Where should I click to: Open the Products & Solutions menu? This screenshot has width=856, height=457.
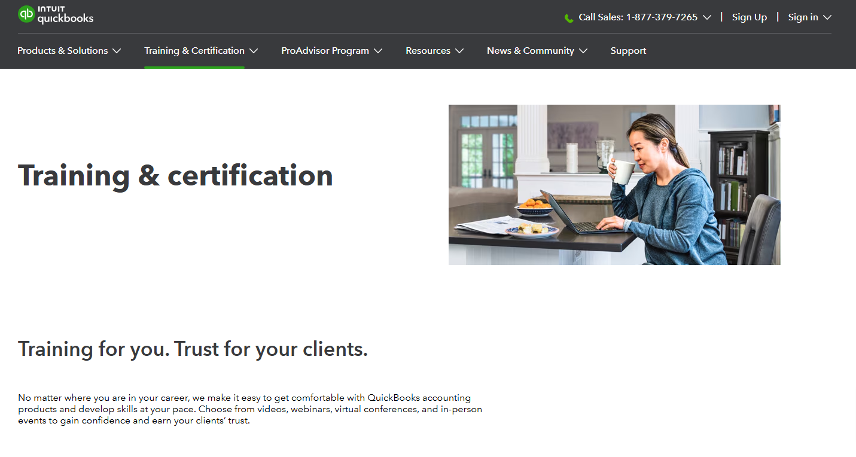pyautogui.click(x=62, y=51)
